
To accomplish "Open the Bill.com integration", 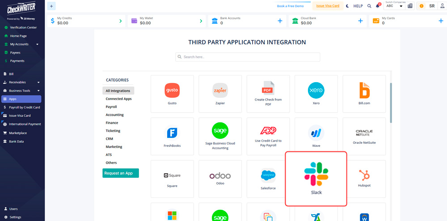I will pyautogui.click(x=364, y=94).
